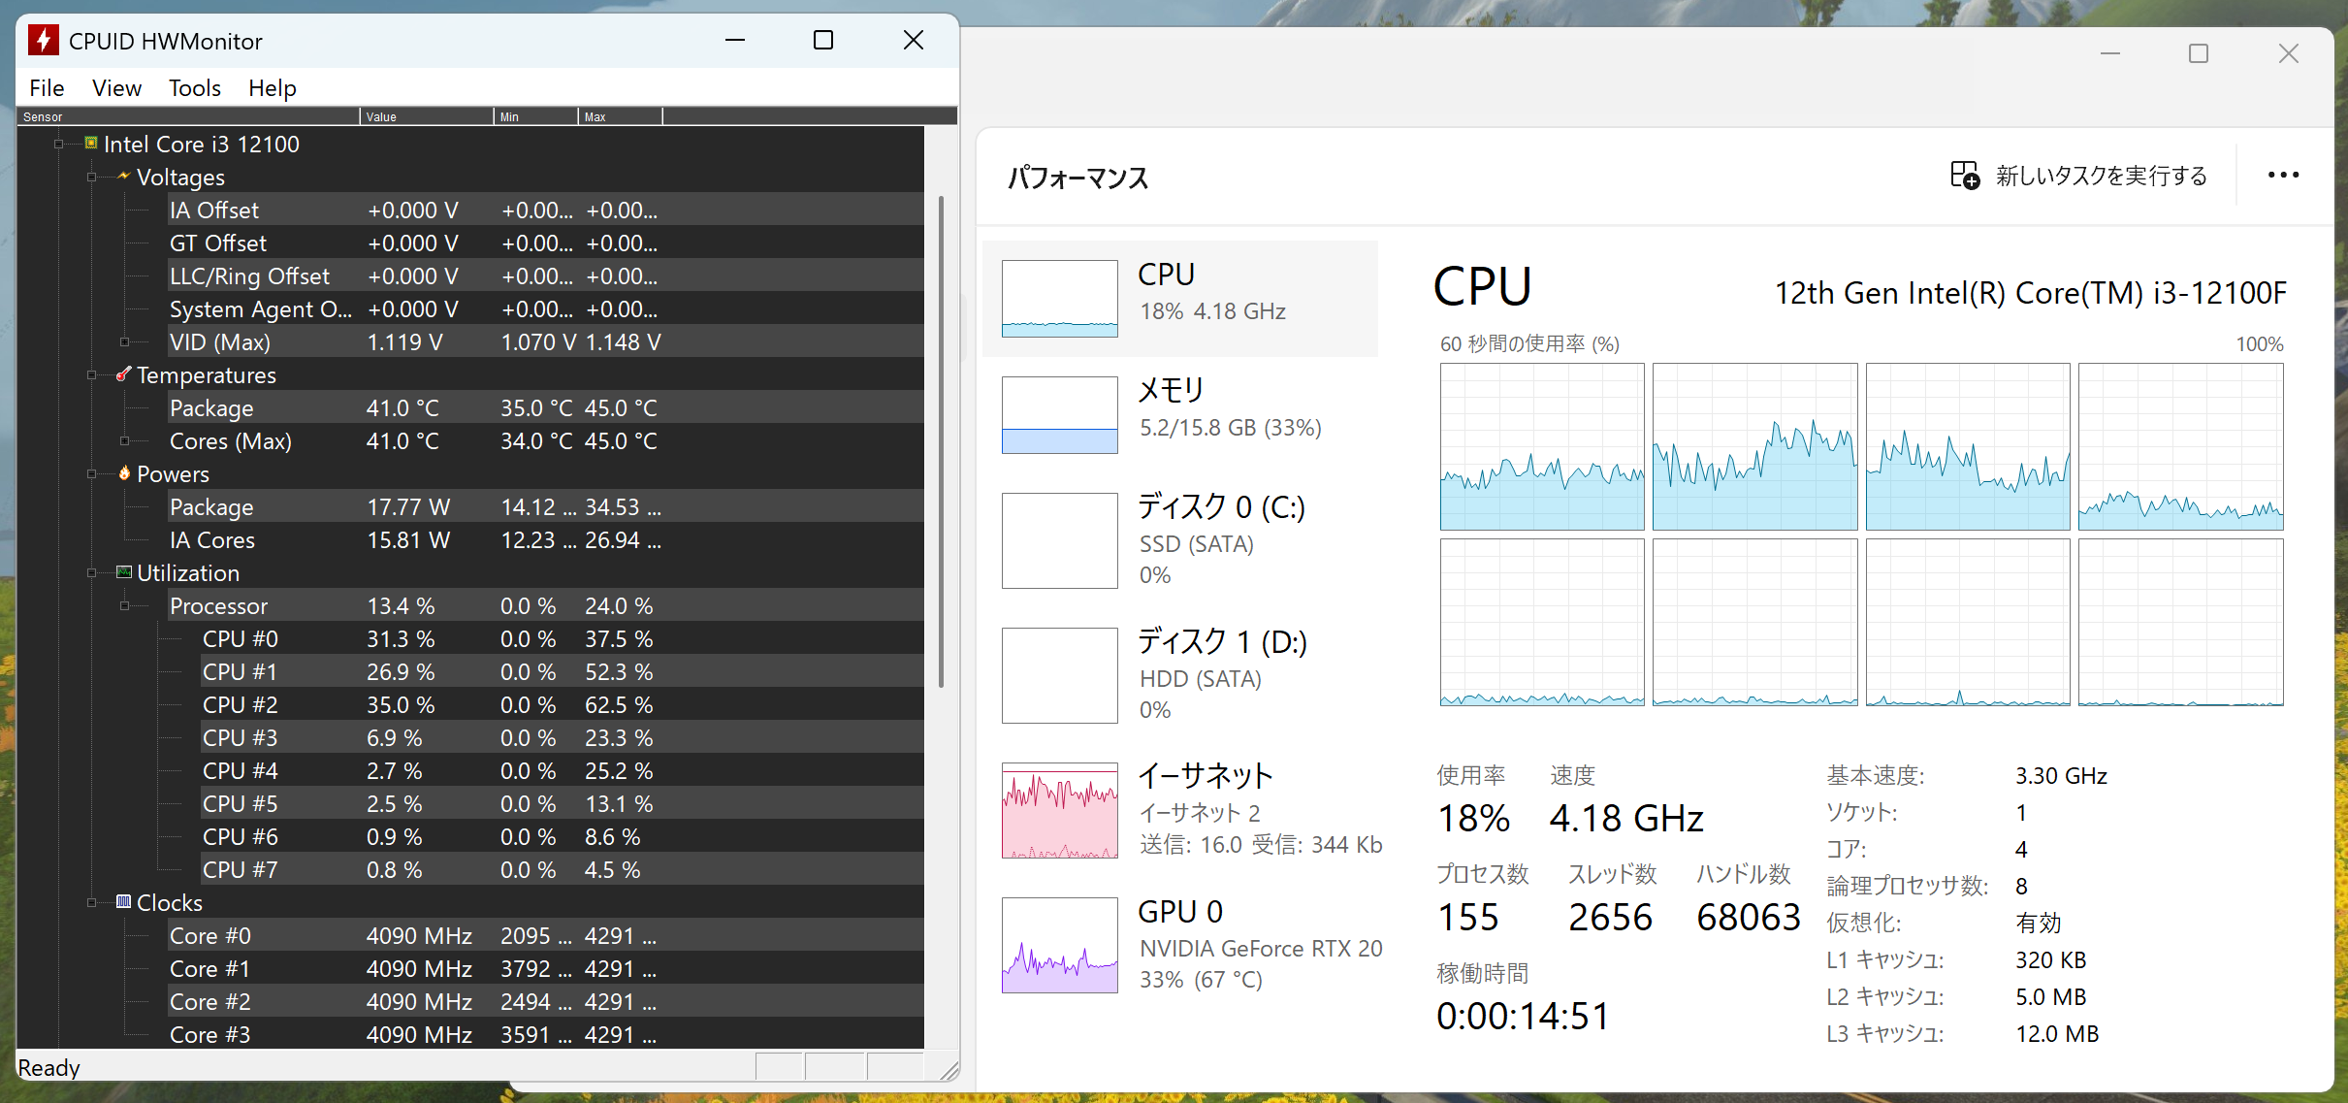
Task: Click the Utilization monitor icon
Action: pos(124,572)
